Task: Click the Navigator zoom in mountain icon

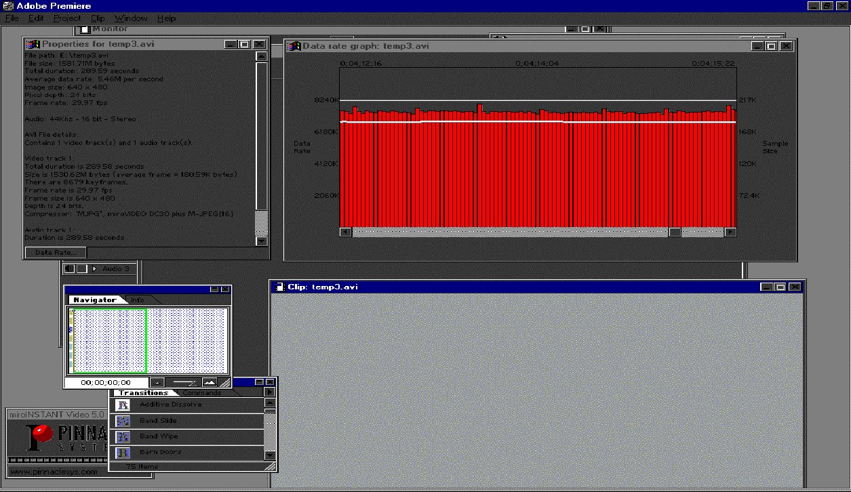Action: coord(209,382)
